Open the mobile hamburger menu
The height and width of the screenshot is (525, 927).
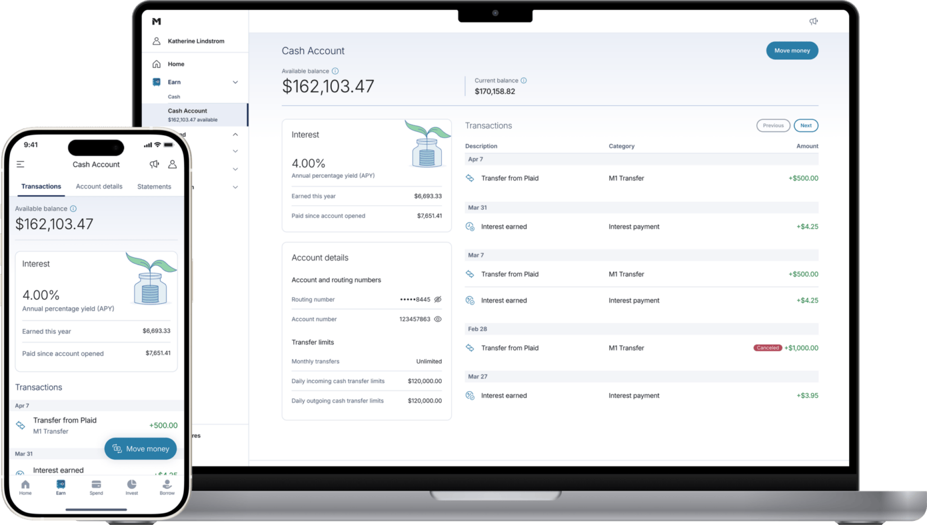click(21, 164)
